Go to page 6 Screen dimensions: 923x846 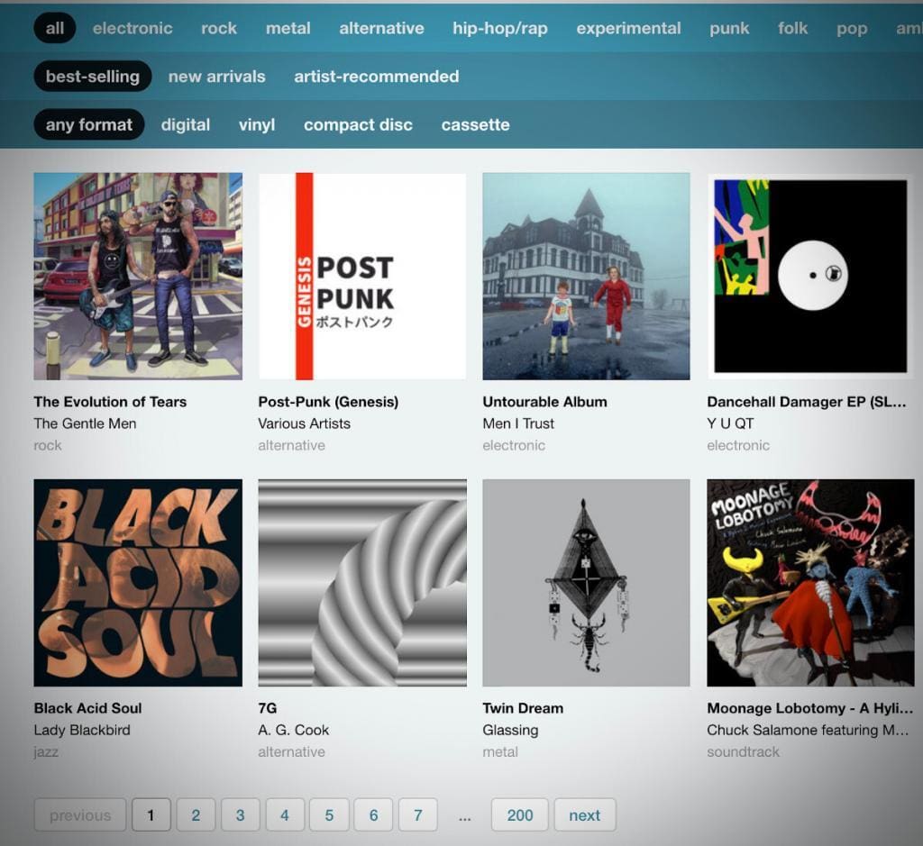pyautogui.click(x=373, y=814)
